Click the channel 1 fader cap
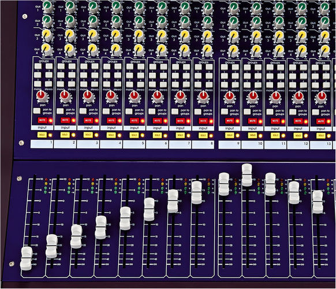 (27, 258)
